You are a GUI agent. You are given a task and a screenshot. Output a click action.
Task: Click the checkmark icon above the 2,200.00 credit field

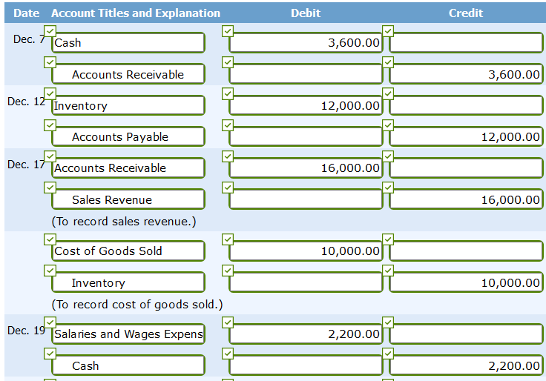[x=388, y=354]
